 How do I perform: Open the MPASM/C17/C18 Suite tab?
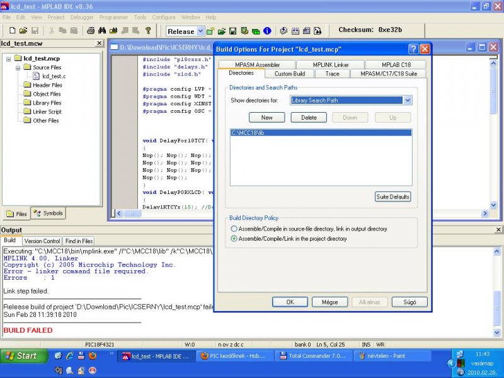[389, 74]
